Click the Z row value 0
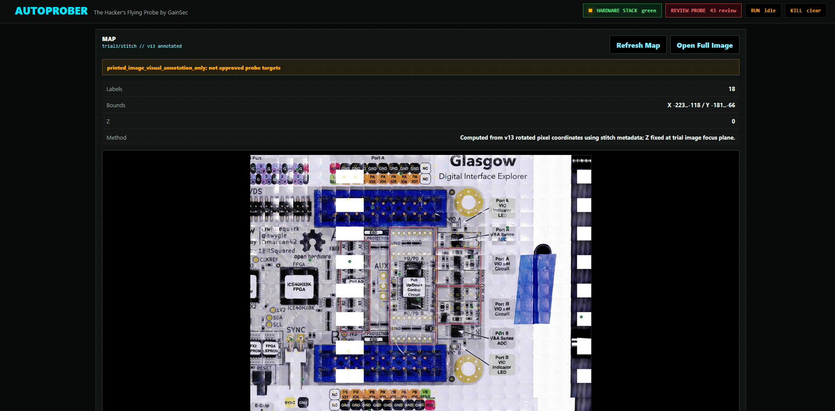The width and height of the screenshot is (835, 411). (x=733, y=121)
